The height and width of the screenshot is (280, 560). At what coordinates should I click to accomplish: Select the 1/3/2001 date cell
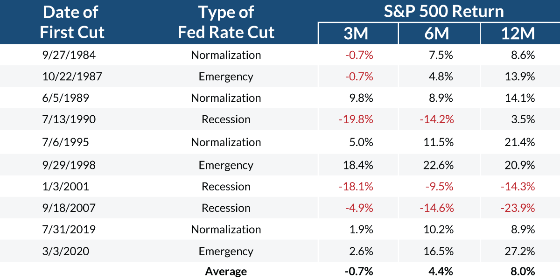click(x=65, y=187)
